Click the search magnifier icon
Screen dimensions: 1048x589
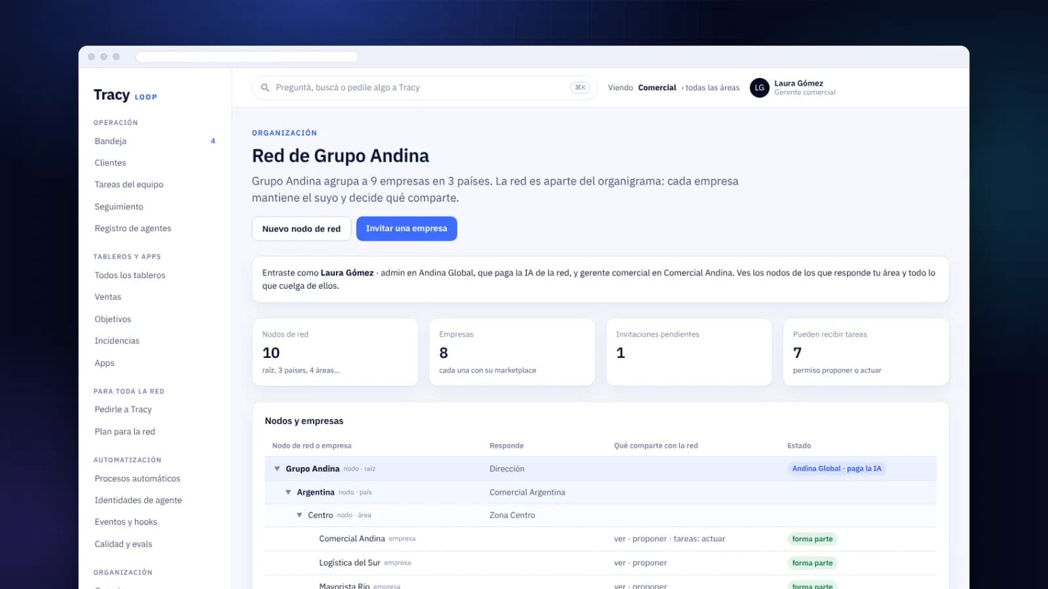pyautogui.click(x=265, y=88)
